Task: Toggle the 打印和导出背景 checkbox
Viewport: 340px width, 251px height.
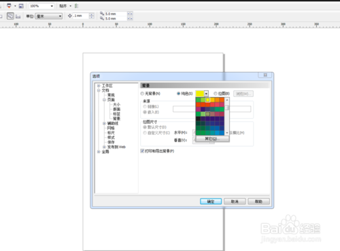Action: 142,151
